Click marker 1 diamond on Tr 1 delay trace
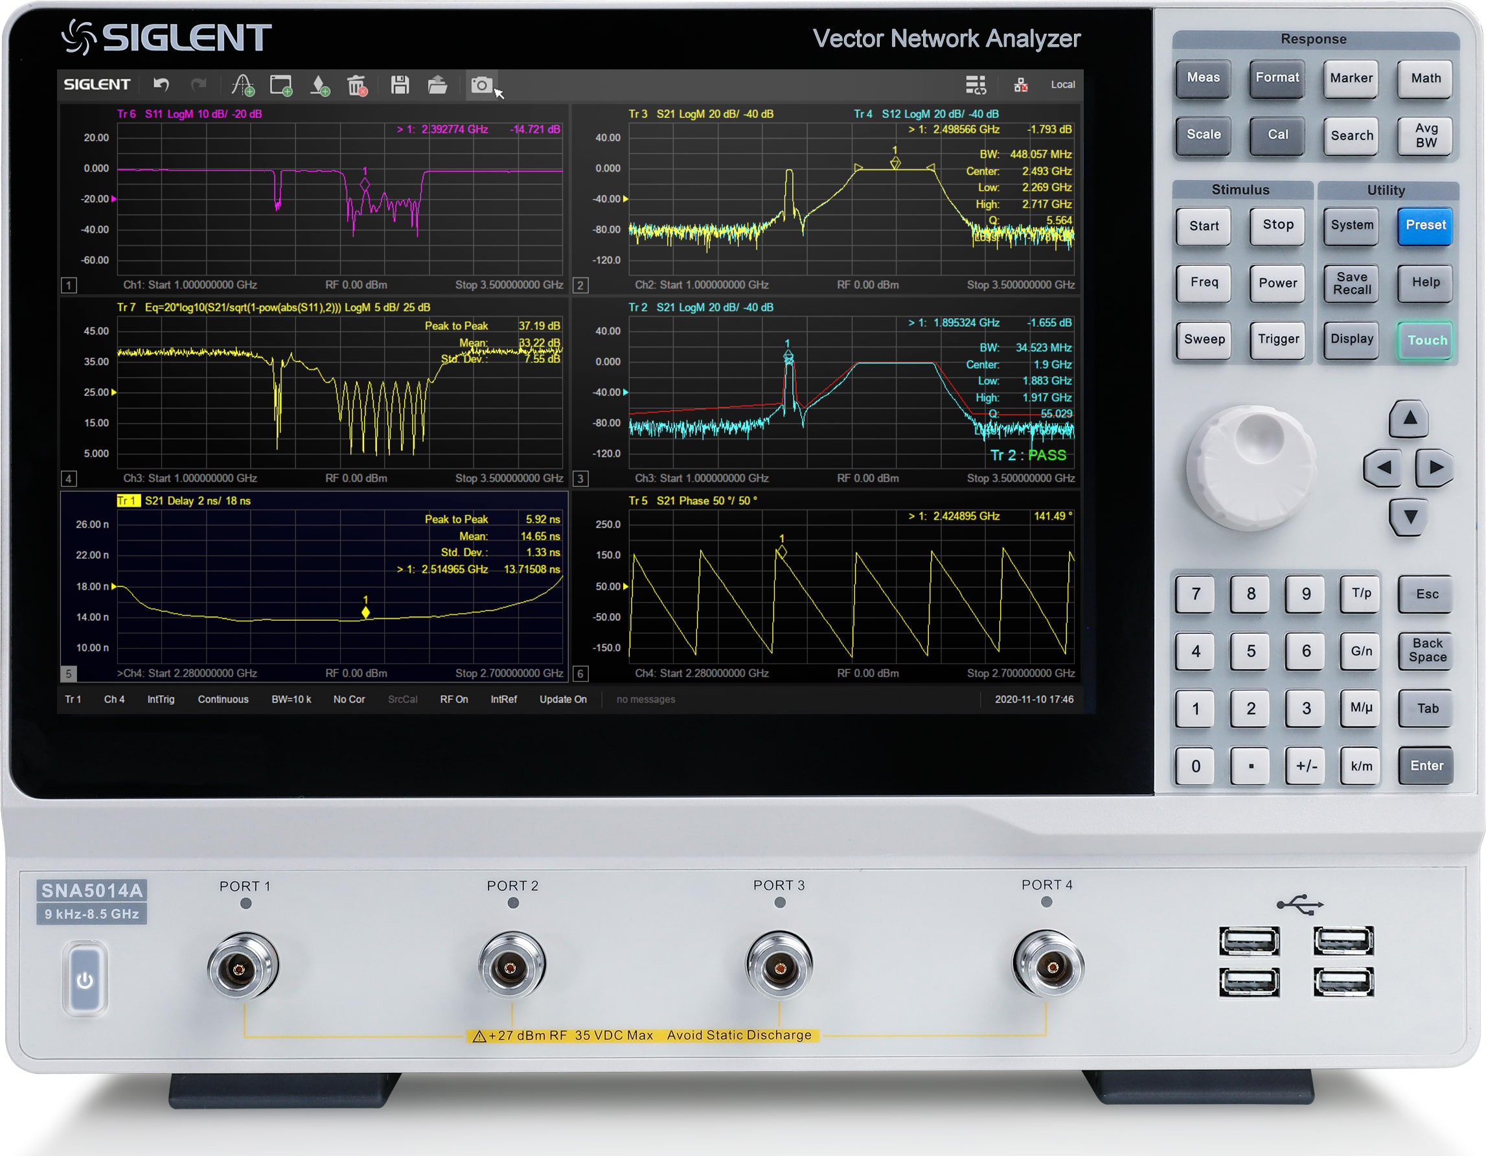The height and width of the screenshot is (1156, 1486). click(366, 613)
